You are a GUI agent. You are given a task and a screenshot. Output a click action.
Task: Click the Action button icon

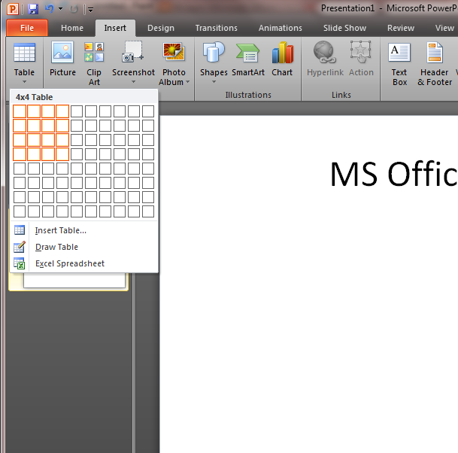click(361, 52)
